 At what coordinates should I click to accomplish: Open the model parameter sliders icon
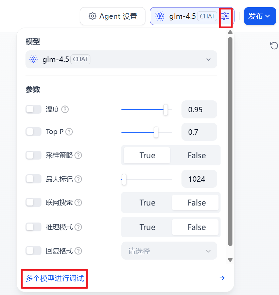click(x=225, y=16)
